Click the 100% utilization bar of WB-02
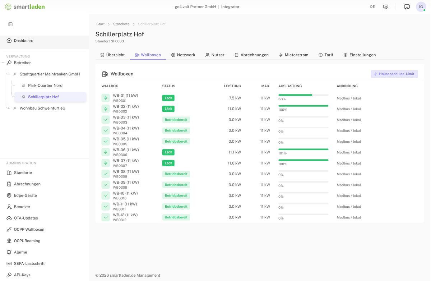The height and width of the screenshot is (281, 431). click(x=303, y=106)
